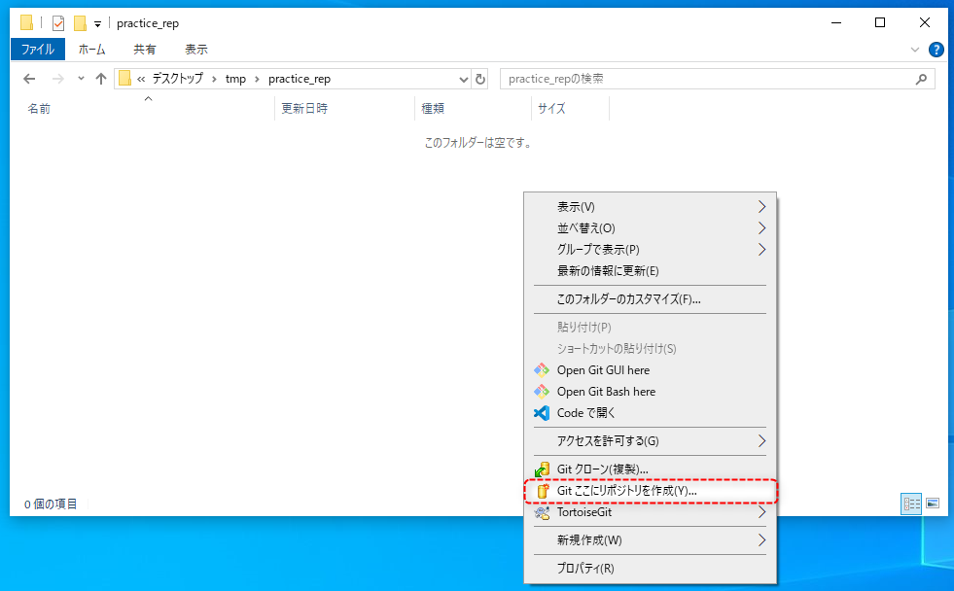The image size is (954, 591).
Task: Click the folder icon in address bar
Action: coord(124,79)
